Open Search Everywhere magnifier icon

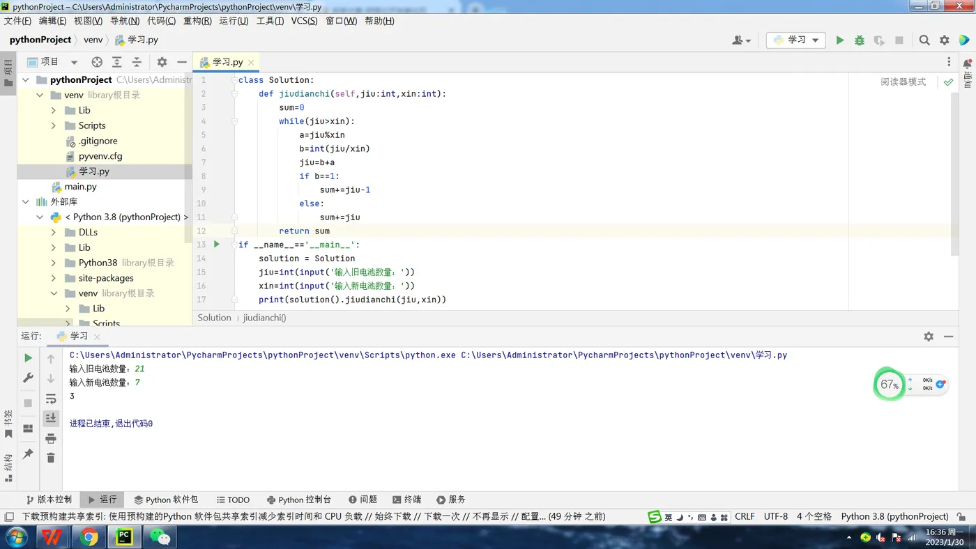924,40
